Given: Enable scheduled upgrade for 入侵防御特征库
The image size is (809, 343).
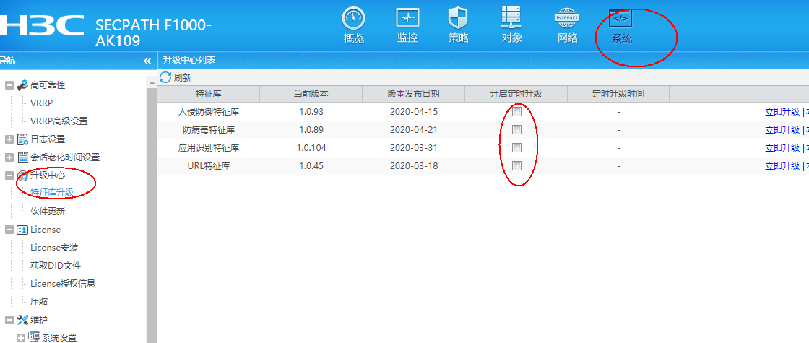Looking at the screenshot, I should coord(516,111).
